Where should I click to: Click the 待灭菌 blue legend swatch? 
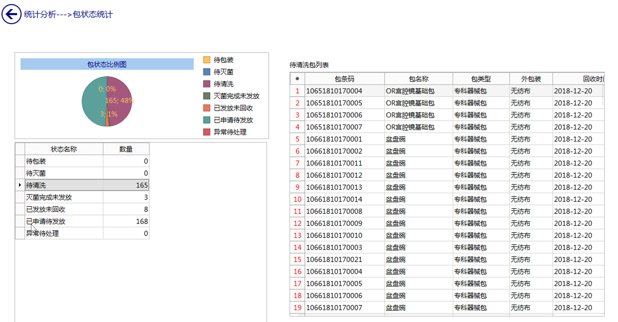click(x=207, y=72)
